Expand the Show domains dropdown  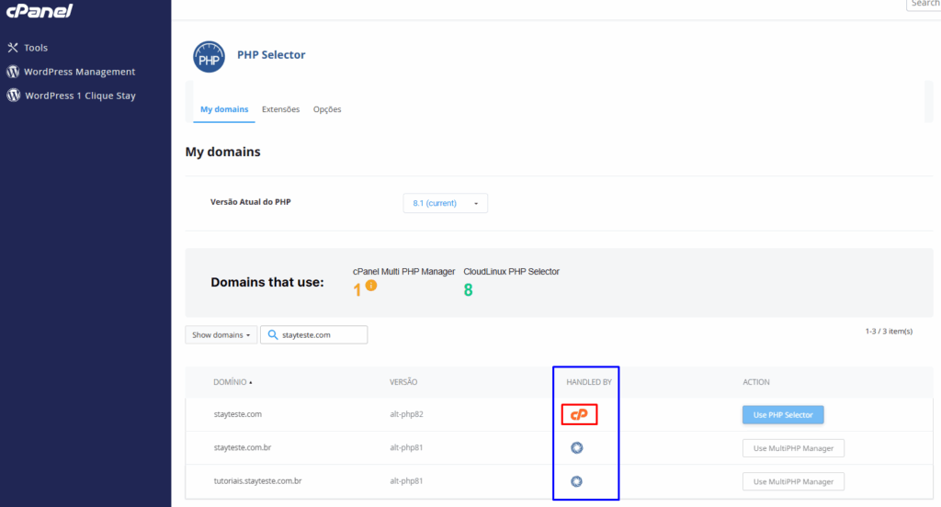[x=221, y=335]
